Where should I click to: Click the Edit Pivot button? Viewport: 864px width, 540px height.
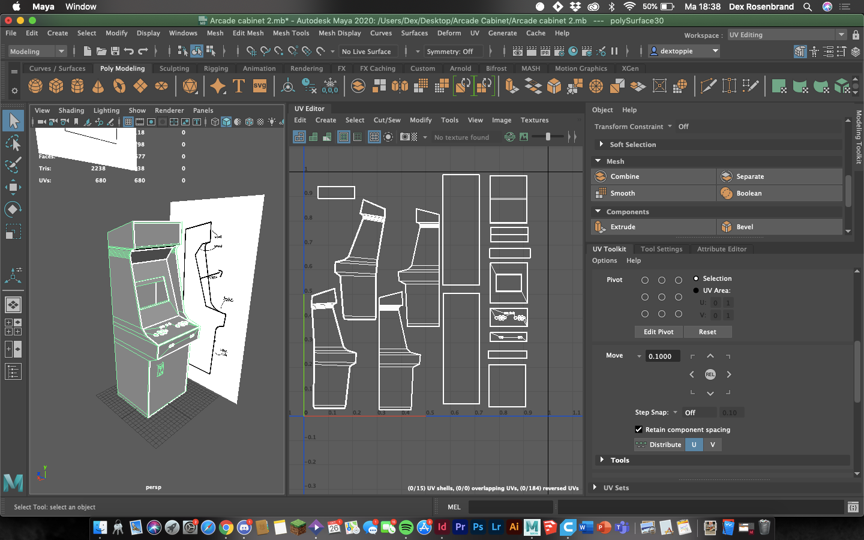click(x=658, y=332)
